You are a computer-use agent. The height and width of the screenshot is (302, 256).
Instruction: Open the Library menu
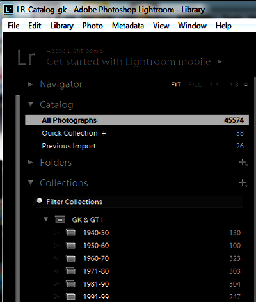click(61, 26)
